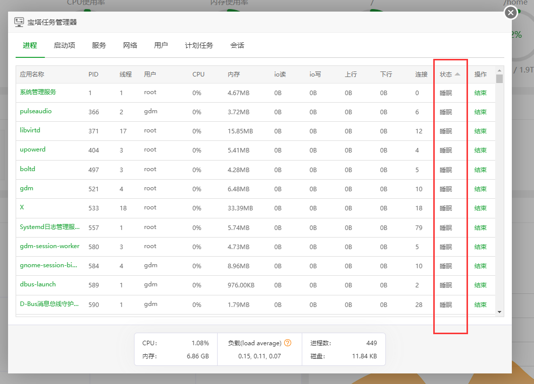End the boltd process

click(x=480, y=170)
